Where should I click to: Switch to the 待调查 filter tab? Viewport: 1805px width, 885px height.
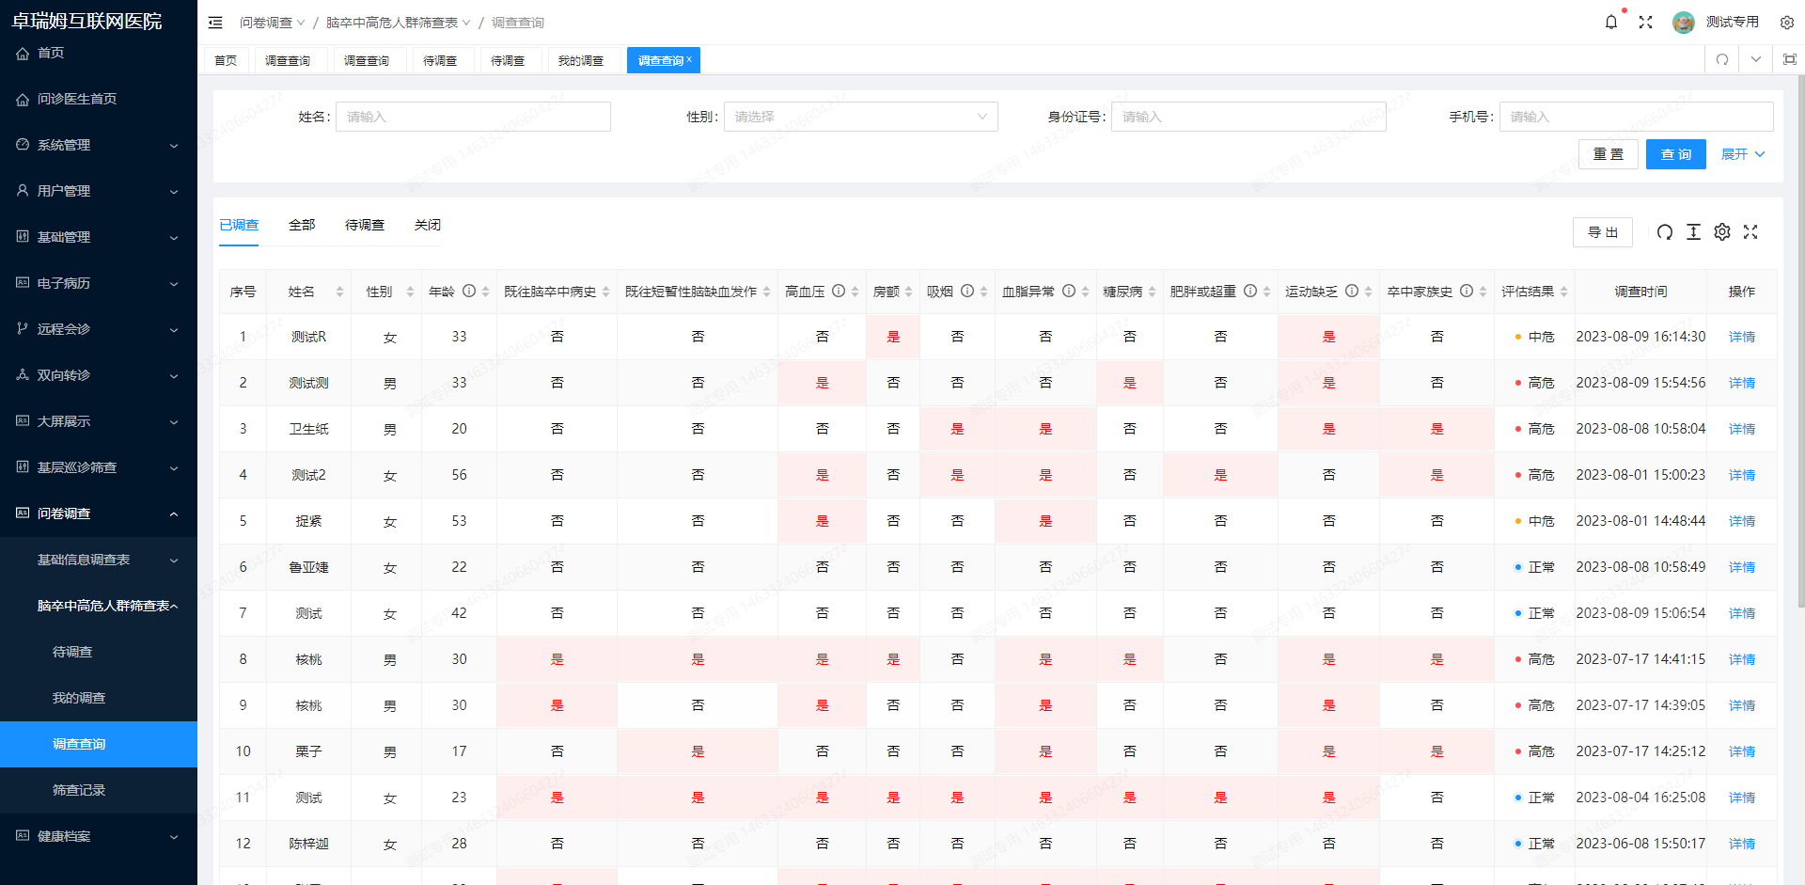pos(365,225)
